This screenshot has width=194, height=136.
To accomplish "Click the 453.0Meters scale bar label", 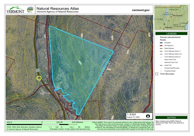I will pos(78,122).
